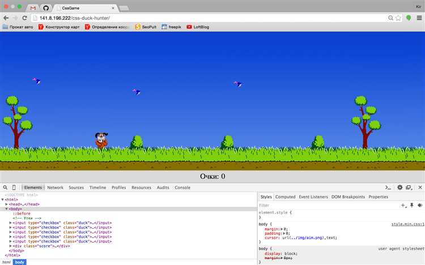Open a new browser tab
The height and width of the screenshot is (265, 425).
(124, 8)
